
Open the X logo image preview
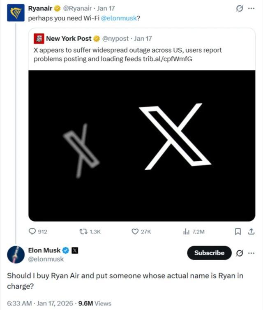pyautogui.click(x=142, y=146)
